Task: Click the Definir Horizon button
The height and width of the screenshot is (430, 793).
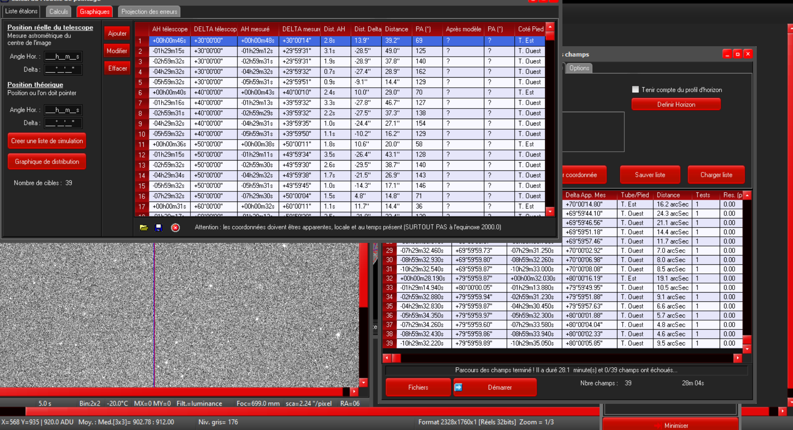Action: tap(676, 105)
